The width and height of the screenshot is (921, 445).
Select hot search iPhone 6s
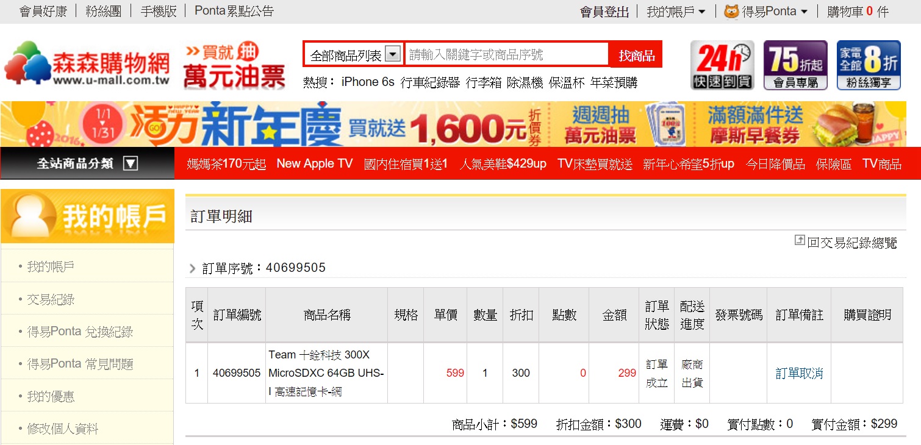[x=368, y=82]
